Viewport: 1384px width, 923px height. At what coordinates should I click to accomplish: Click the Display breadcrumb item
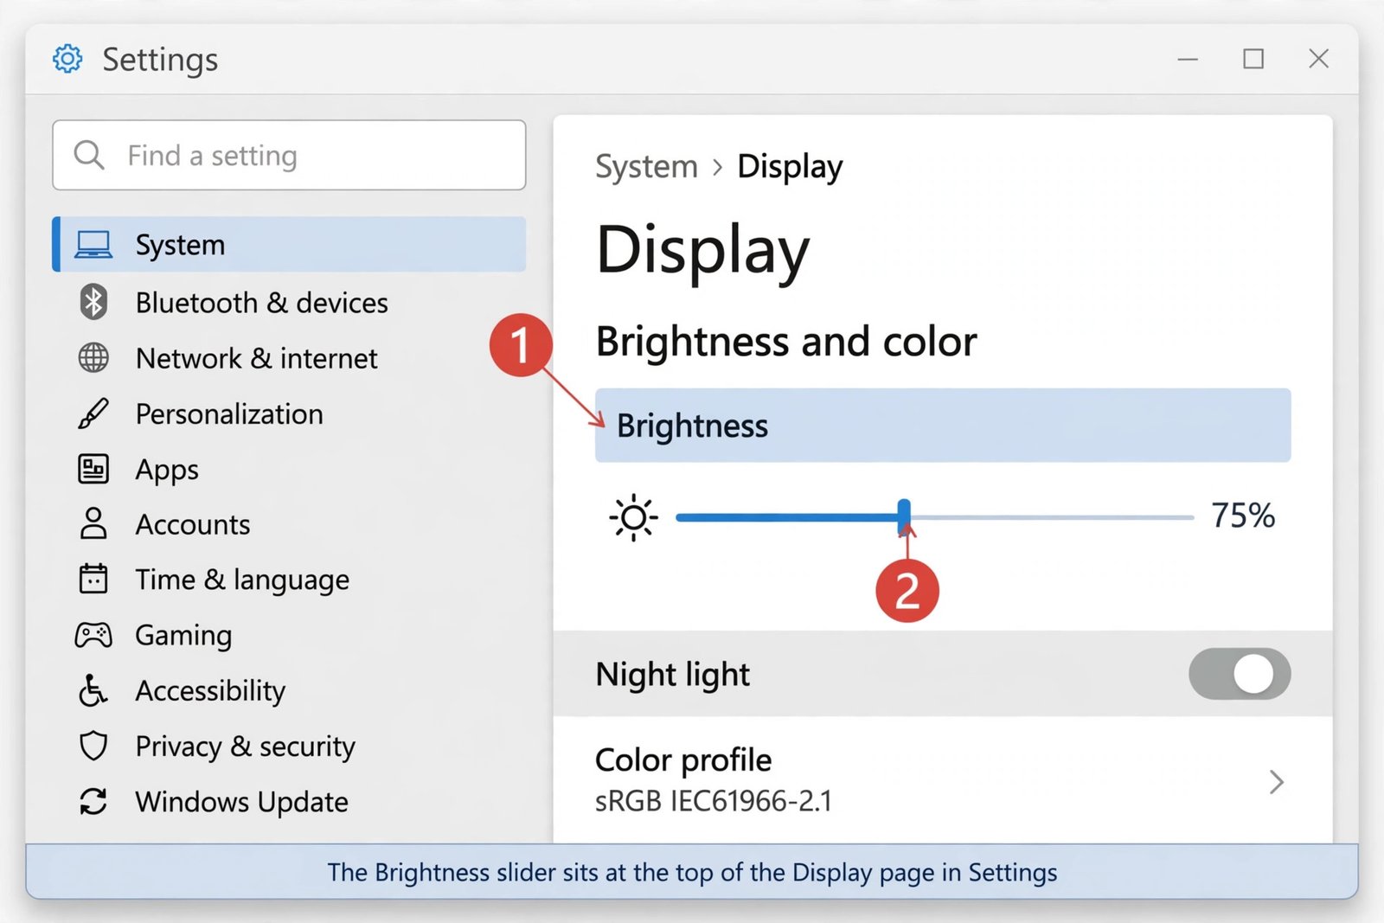pyautogui.click(x=790, y=166)
